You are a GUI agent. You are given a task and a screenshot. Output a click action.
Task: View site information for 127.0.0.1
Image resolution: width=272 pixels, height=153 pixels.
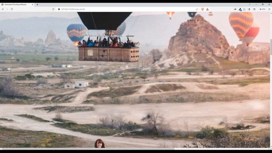click(x=59, y=9)
